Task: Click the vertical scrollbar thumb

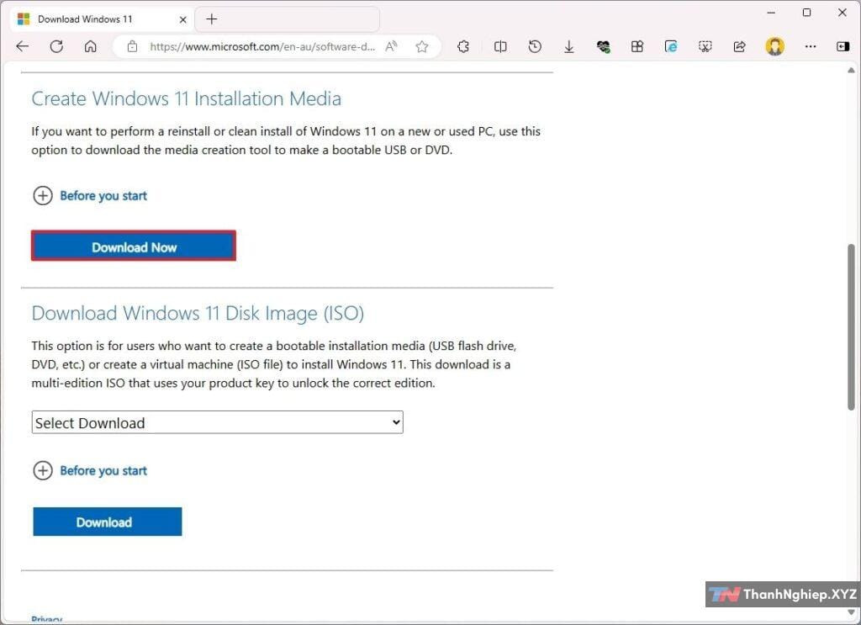Action: (x=851, y=326)
